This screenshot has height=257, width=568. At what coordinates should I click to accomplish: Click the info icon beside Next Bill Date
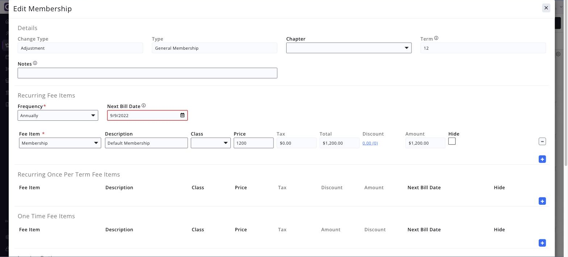pyautogui.click(x=143, y=105)
